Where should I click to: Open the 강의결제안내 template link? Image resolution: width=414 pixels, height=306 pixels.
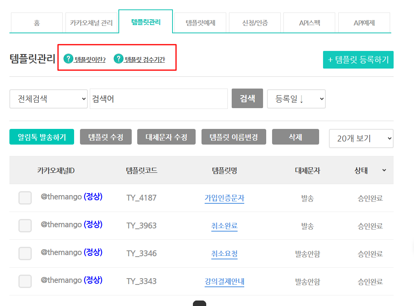coord(224,281)
